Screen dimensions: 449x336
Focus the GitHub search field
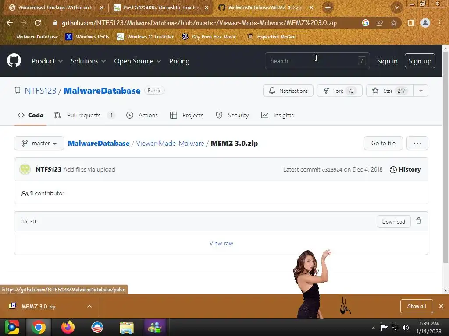click(x=317, y=61)
